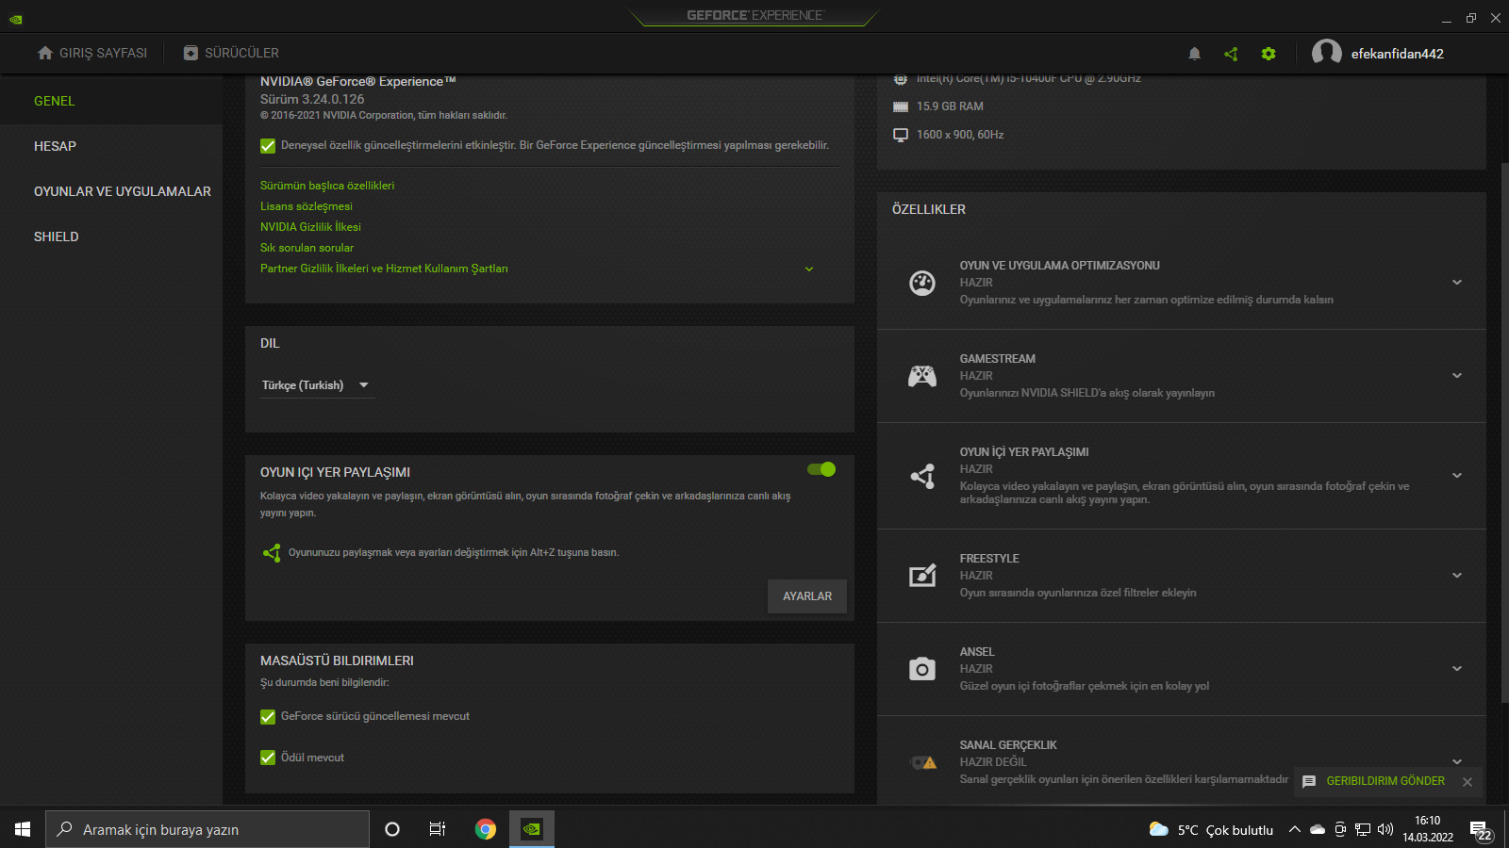This screenshot has width=1509, height=848.
Task: Expand the SANAL GERÇEKLIK feature chevron
Action: 1457,762
